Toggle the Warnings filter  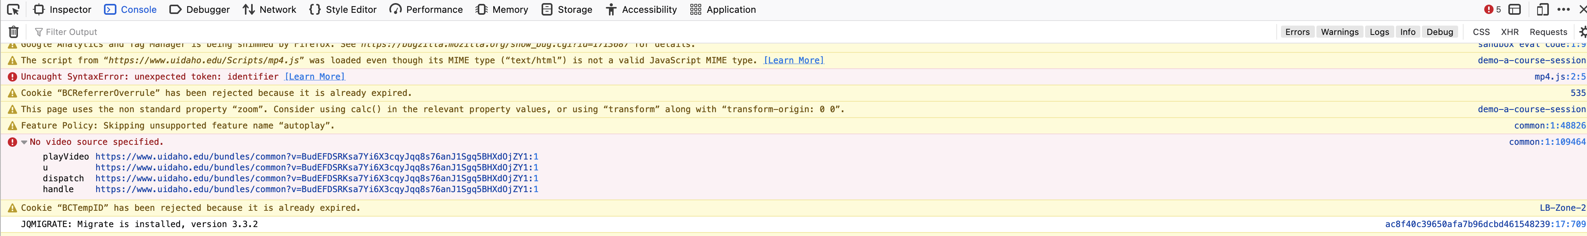(1339, 32)
